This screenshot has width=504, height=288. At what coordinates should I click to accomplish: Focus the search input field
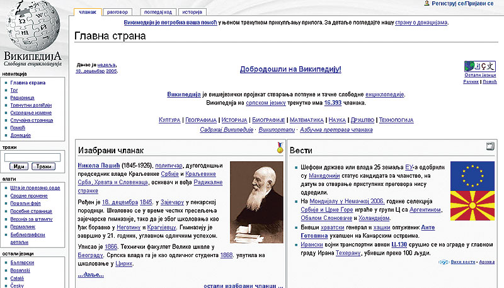[x=32, y=157]
